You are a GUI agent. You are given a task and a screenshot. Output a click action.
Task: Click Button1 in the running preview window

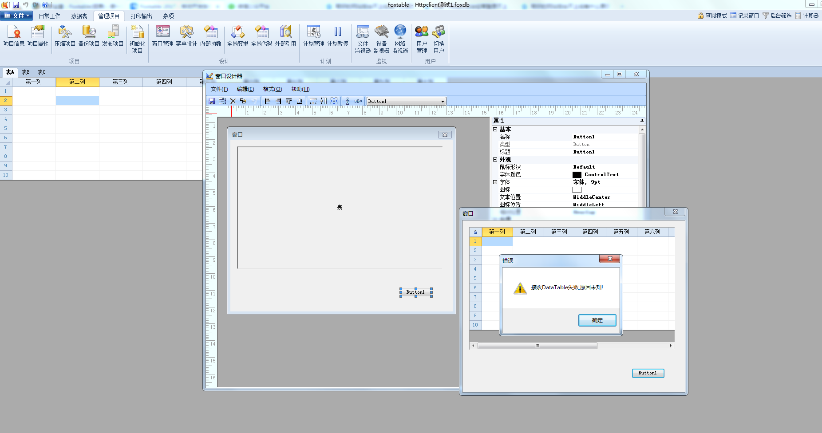(x=648, y=373)
